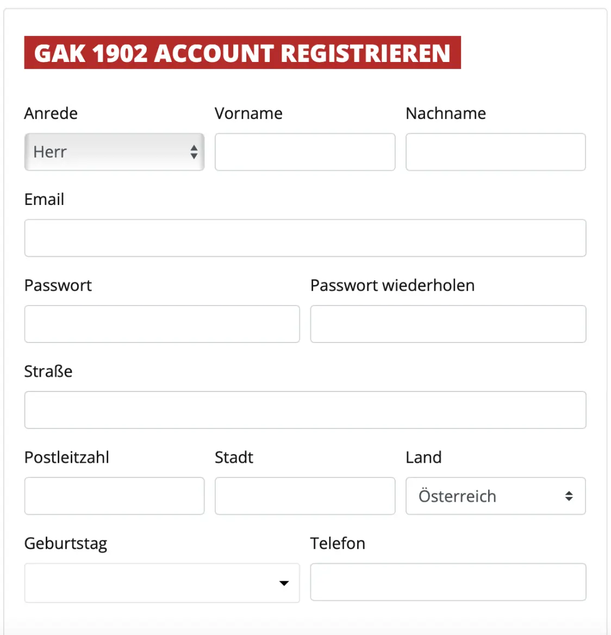Focus the Stadt text field
Viewport: 611px width, 635px height.
click(x=304, y=496)
